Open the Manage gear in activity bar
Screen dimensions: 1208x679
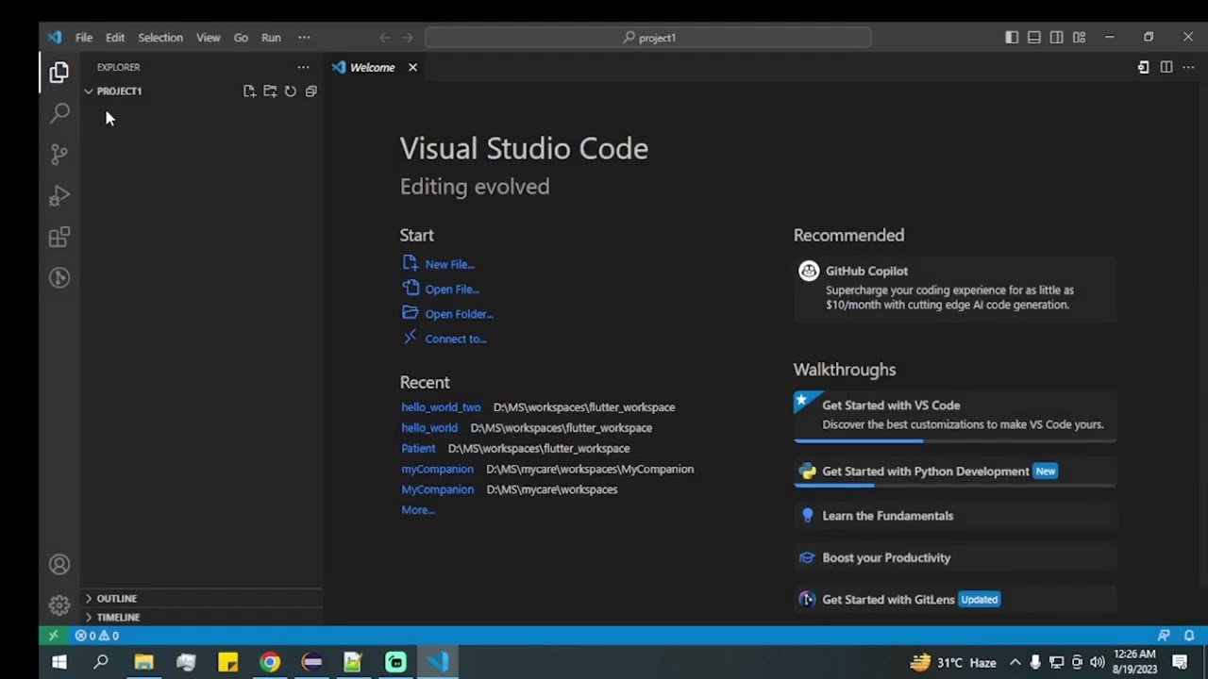tap(59, 605)
